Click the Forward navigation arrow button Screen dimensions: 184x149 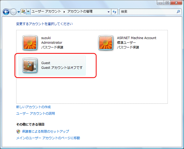point(13,12)
